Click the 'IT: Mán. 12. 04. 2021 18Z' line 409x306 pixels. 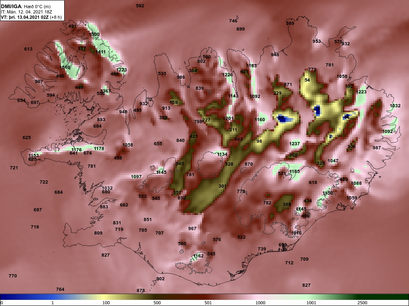[23, 12]
